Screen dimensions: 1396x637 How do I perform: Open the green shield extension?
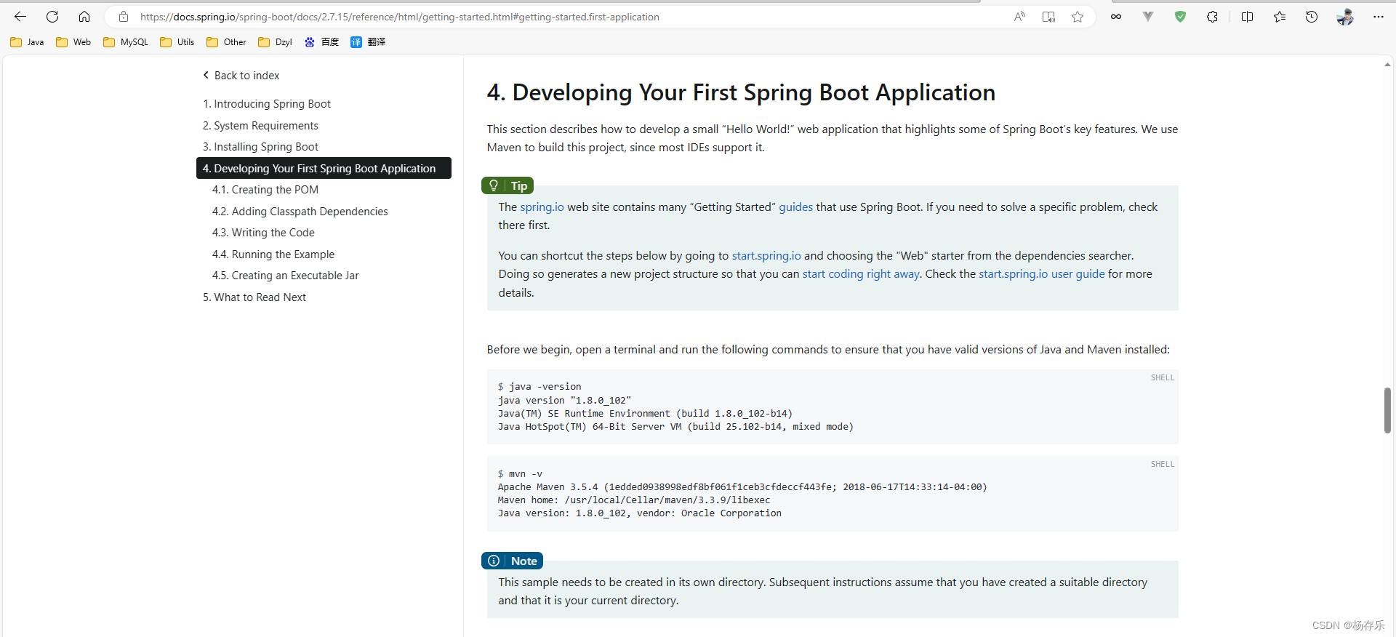[x=1180, y=17]
